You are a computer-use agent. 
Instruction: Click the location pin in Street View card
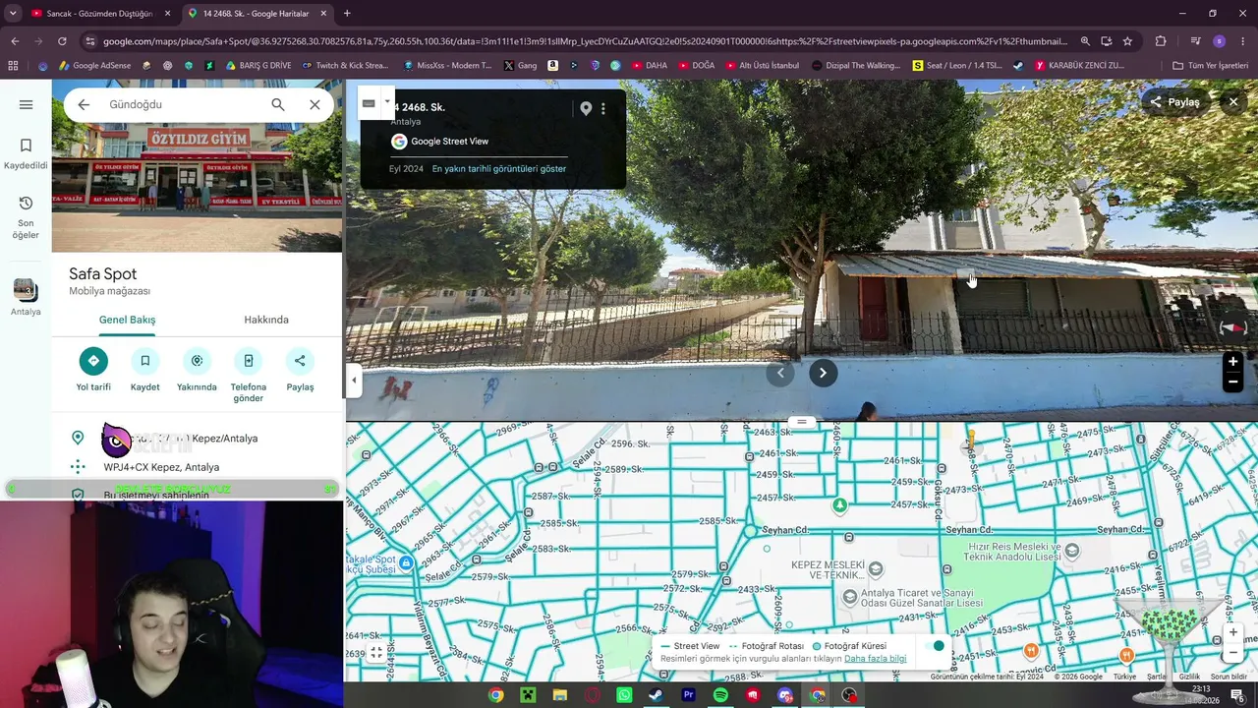coord(586,108)
